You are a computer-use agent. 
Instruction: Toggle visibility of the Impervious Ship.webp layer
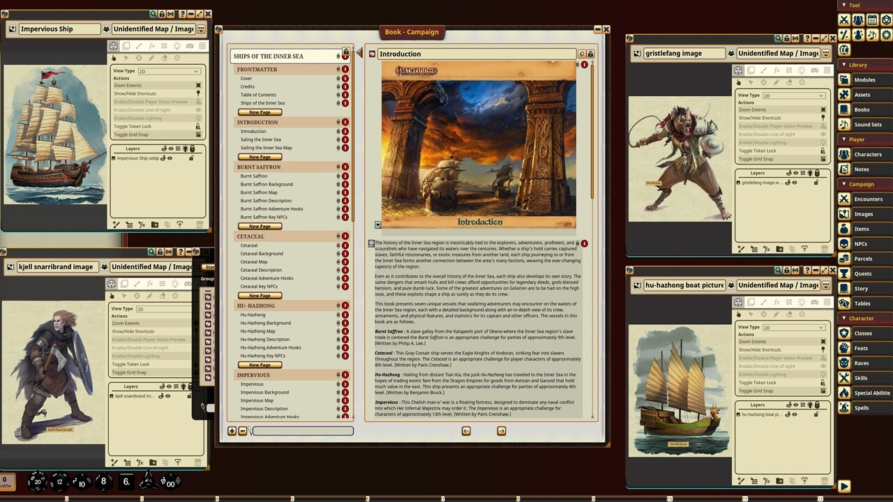(169, 158)
